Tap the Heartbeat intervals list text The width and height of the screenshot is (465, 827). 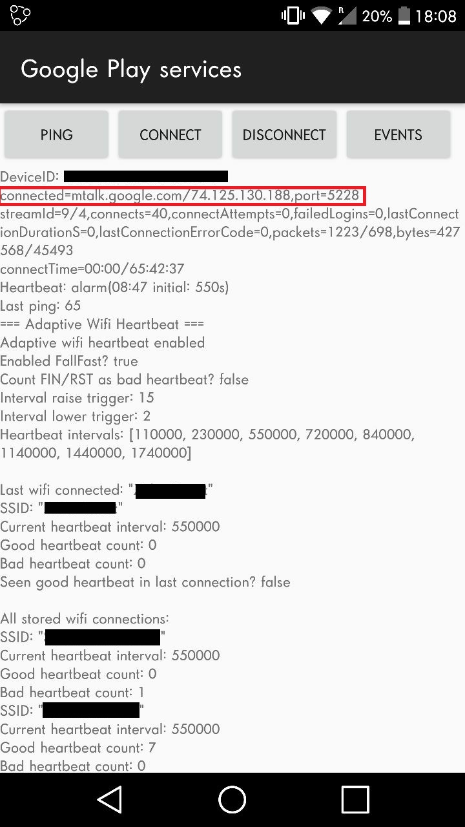207,443
